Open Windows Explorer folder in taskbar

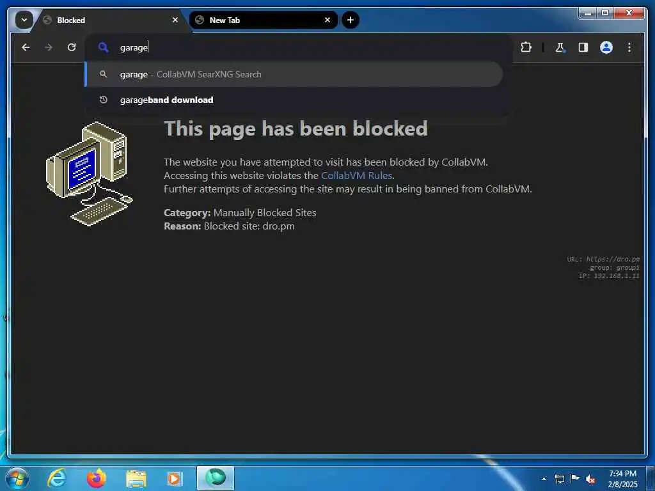136,479
